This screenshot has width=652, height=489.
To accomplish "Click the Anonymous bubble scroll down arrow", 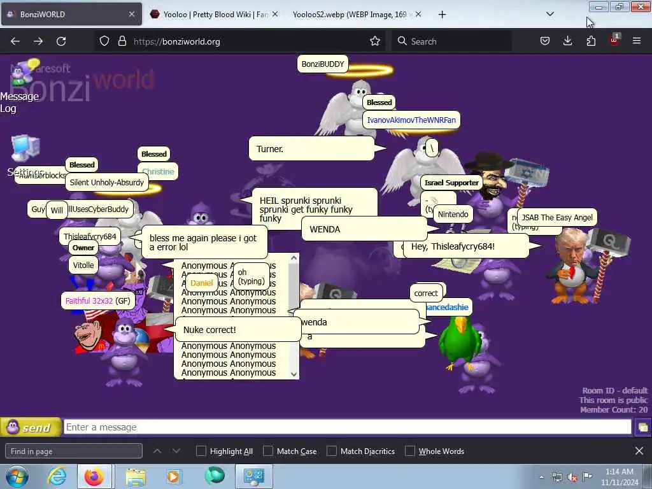I will (294, 374).
